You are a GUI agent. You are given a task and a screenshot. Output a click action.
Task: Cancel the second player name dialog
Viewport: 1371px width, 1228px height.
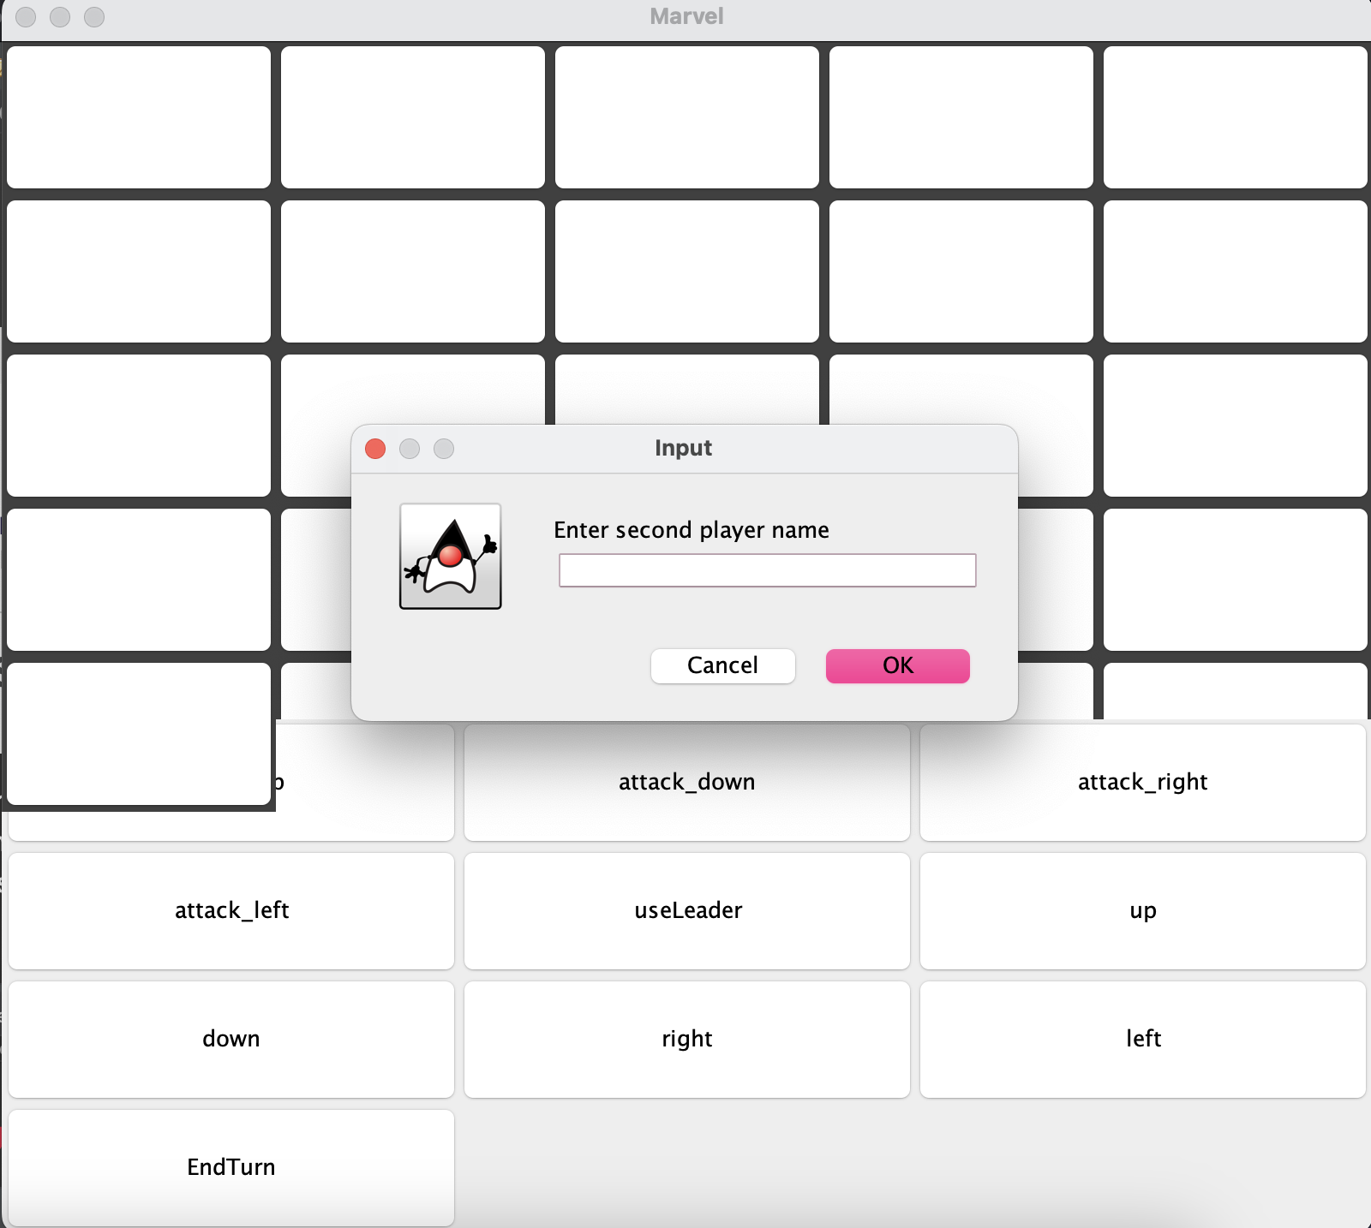click(722, 665)
